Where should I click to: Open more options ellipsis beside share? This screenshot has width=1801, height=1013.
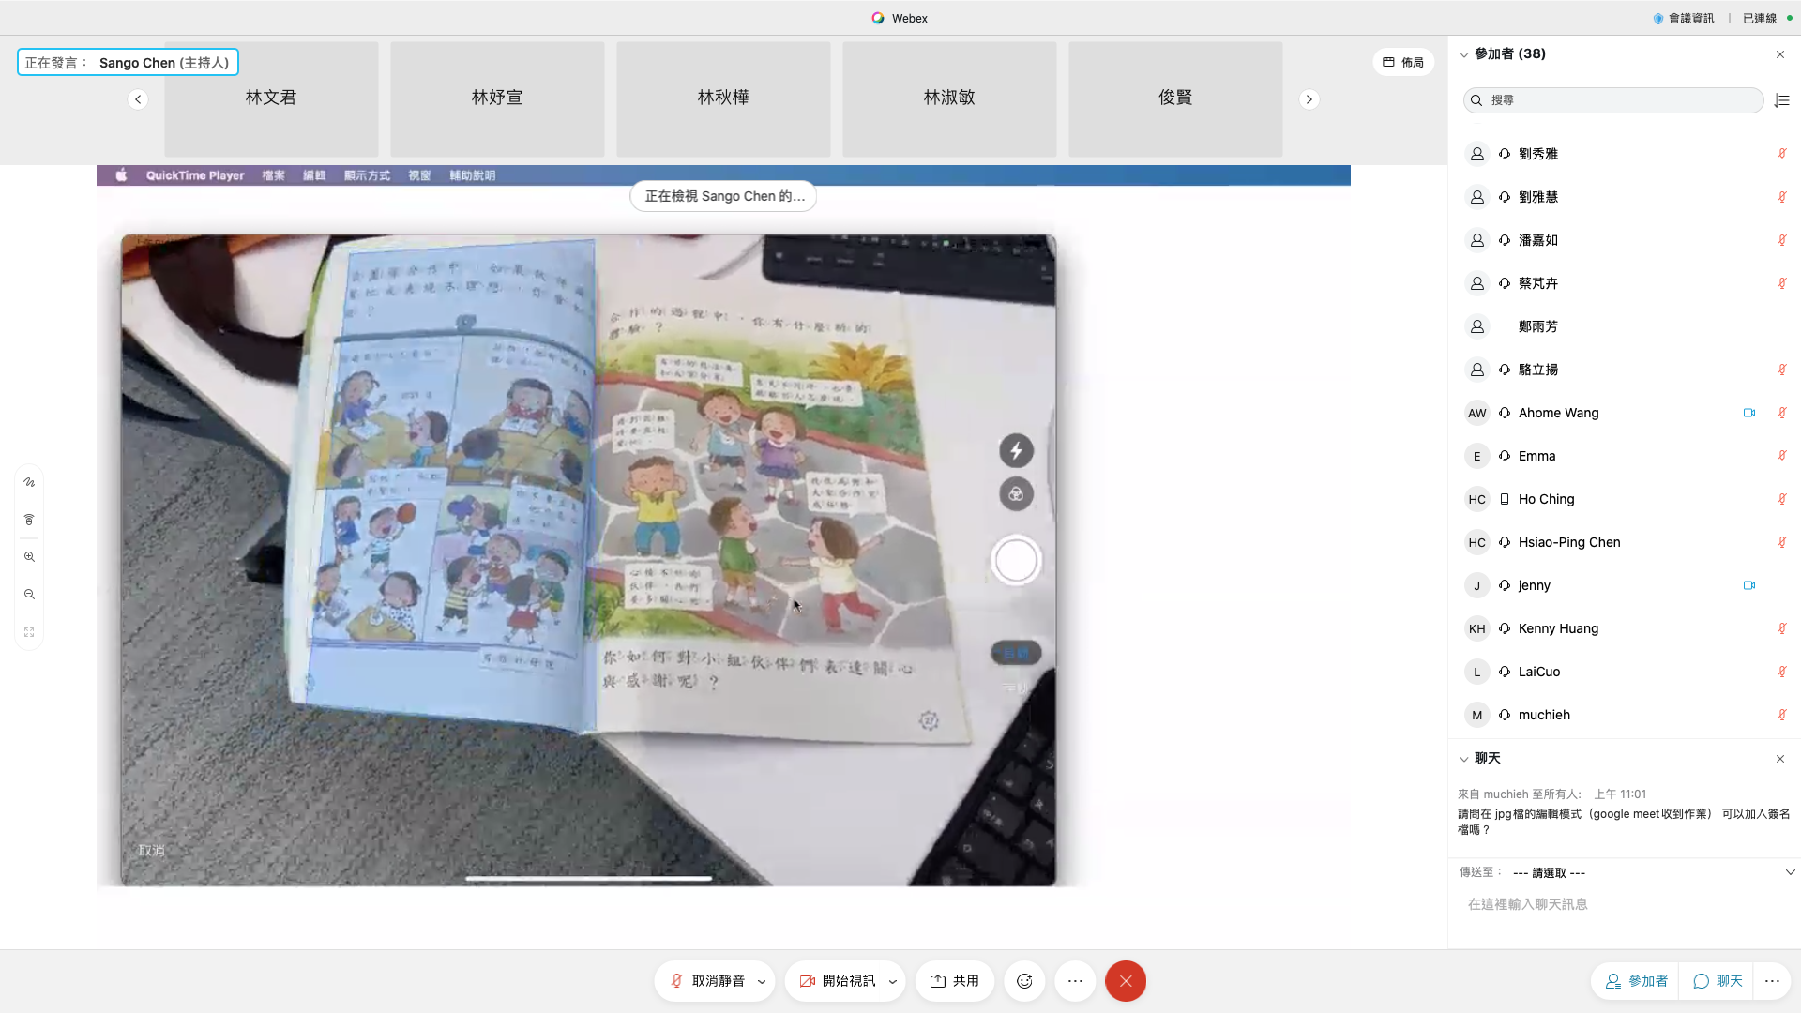point(1075,981)
